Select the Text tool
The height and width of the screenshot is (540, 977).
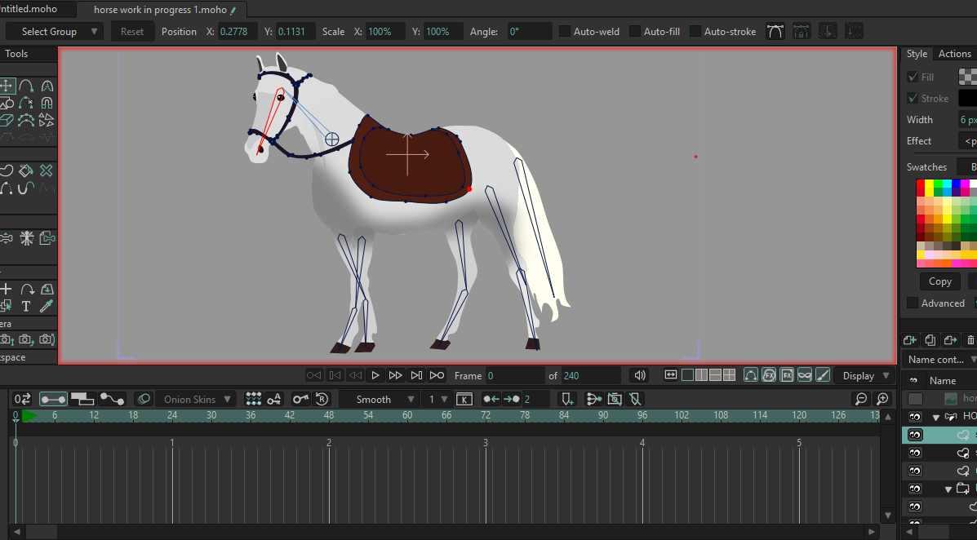pyautogui.click(x=26, y=306)
